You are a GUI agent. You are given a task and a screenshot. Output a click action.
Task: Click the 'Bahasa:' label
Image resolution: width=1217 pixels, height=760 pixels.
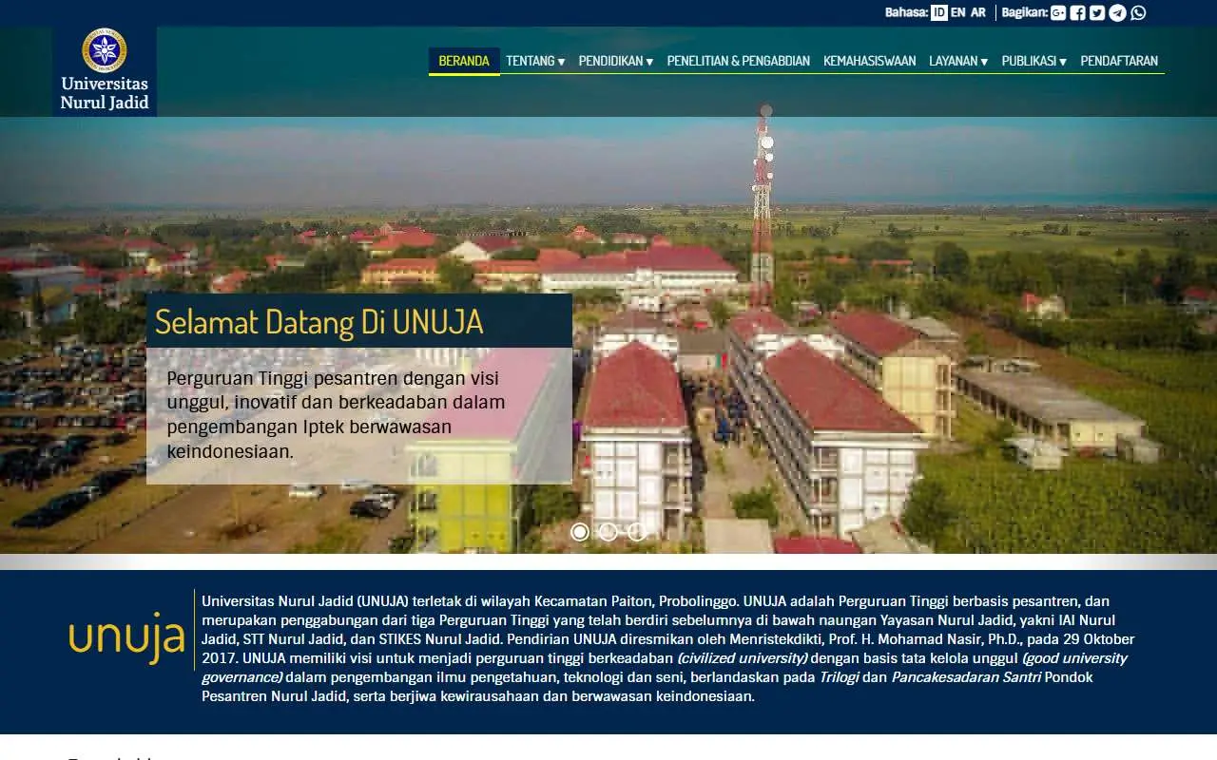[x=906, y=12]
